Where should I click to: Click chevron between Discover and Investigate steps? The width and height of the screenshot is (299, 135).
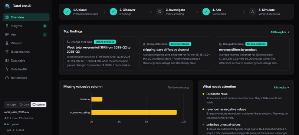151,11
